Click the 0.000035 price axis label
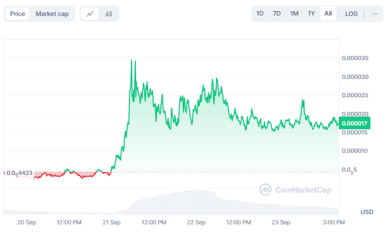The image size is (390, 237). click(x=355, y=58)
